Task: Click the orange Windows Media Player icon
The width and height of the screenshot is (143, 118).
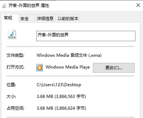Action: [x=39, y=68]
